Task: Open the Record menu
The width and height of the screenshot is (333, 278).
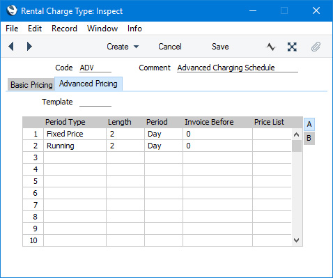Action: point(64,29)
